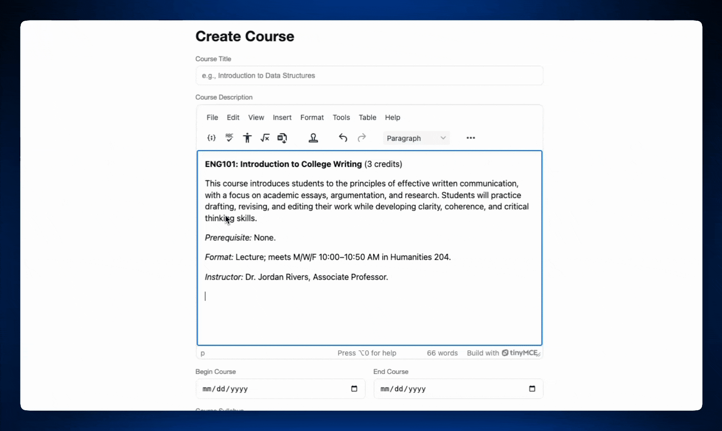Click the Course Title input field
This screenshot has width=722, height=431.
(x=369, y=75)
